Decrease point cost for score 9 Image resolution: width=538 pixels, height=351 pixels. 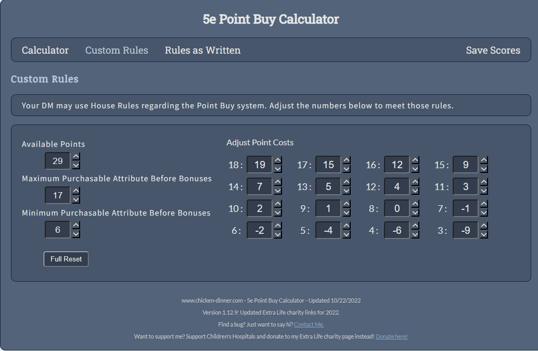tap(347, 212)
